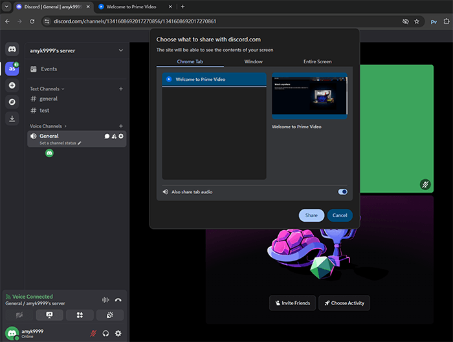Toggle deafen headphones icon
Viewport: 453px width, 342px height.
click(105, 334)
